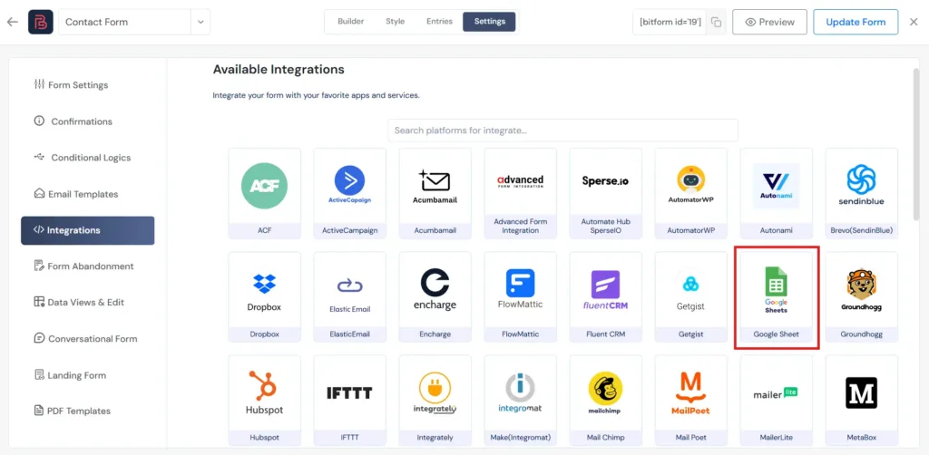This screenshot has height=455, width=929.
Task: Select the ActiveCampaign integration icon
Action: (x=349, y=187)
